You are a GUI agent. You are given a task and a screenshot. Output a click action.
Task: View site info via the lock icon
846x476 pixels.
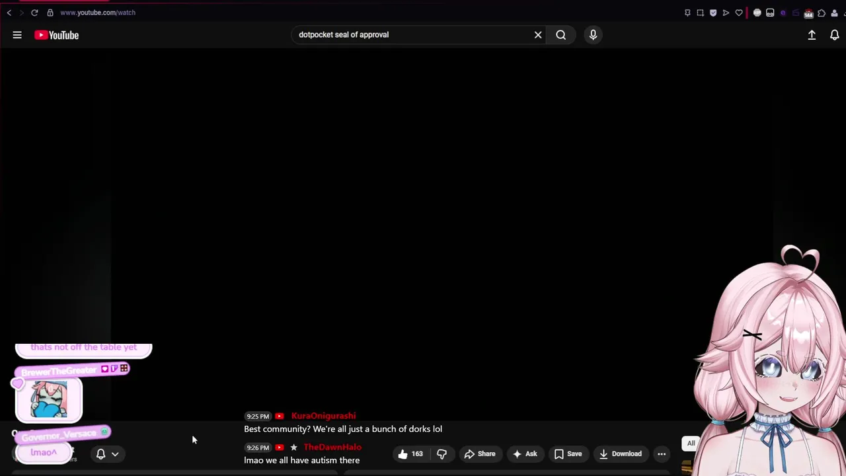pyautogui.click(x=50, y=13)
